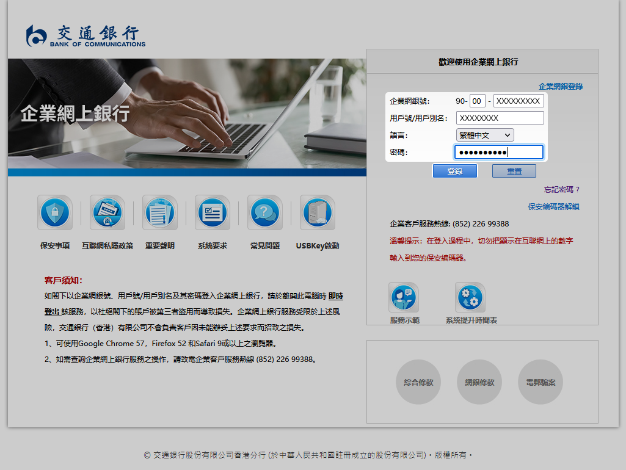This screenshot has height=470, width=626.
Task: Open the 電郵騙案 circle button
Action: click(540, 382)
